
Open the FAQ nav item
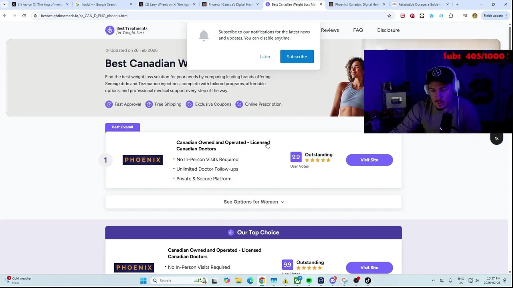tap(358, 30)
